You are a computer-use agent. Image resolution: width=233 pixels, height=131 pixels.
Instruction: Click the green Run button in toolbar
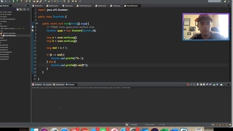tap(13, 1)
